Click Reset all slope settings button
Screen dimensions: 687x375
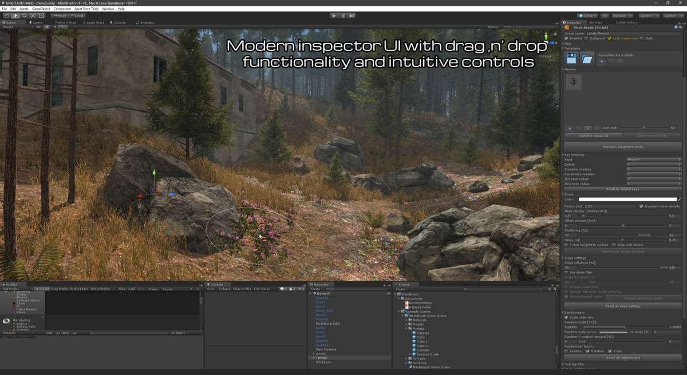623,306
